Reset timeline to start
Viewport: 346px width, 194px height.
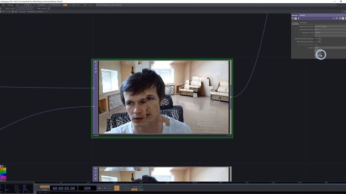coord(99,188)
